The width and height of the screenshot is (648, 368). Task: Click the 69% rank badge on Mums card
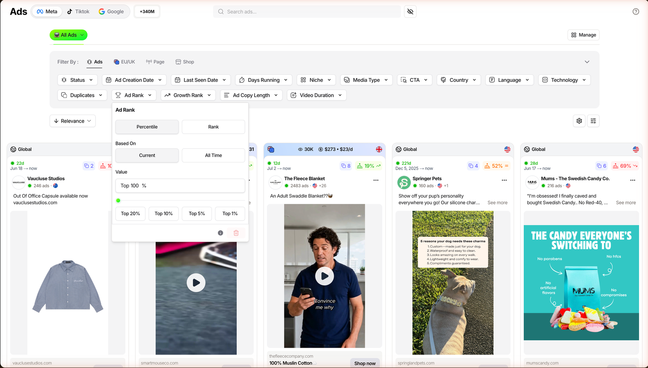tap(625, 166)
